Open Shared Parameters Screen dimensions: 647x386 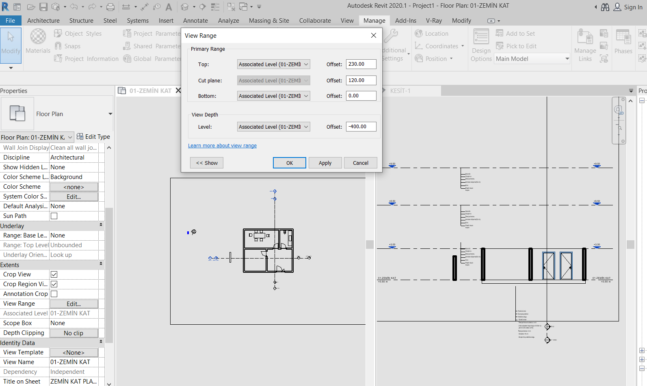pyautogui.click(x=151, y=46)
